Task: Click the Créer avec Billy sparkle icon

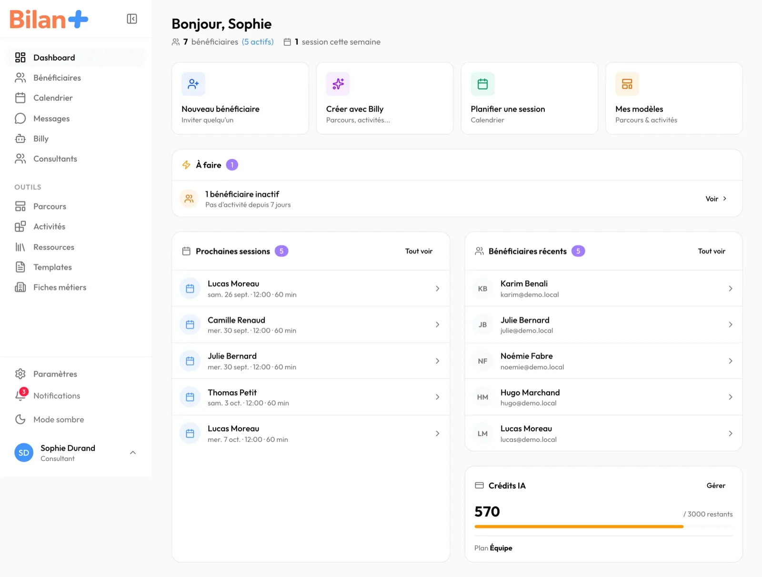Action: pyautogui.click(x=338, y=84)
